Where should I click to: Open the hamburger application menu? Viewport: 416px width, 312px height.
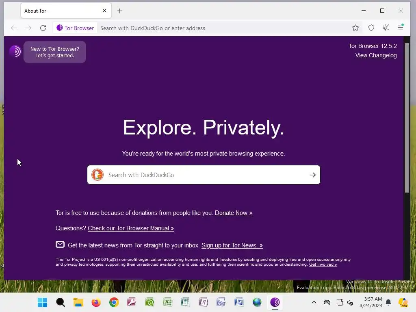[401, 27]
